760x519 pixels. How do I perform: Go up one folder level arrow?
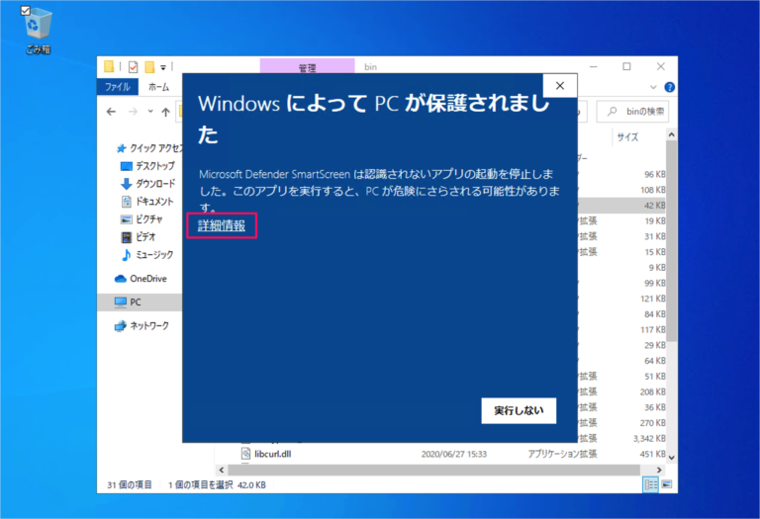click(x=166, y=112)
